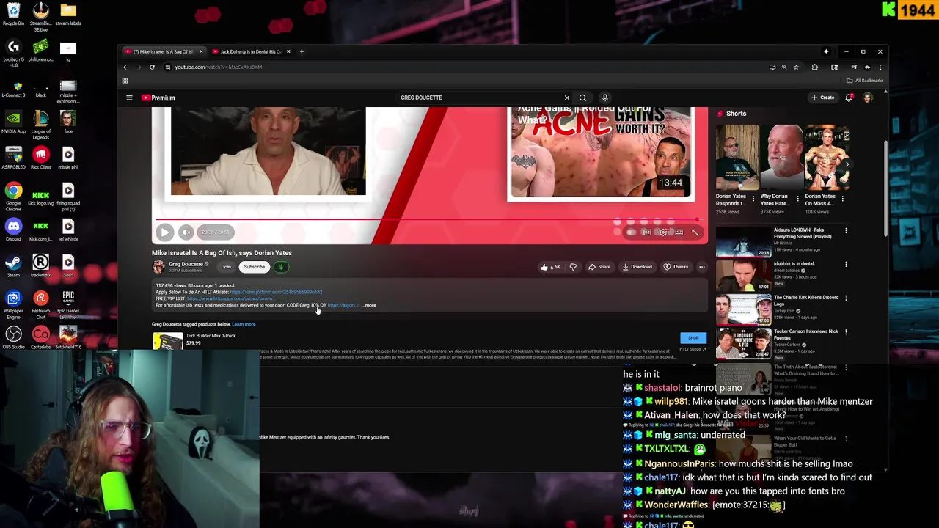Open Chrome three-dot menu
This screenshot has height=528, width=939.
[880, 67]
